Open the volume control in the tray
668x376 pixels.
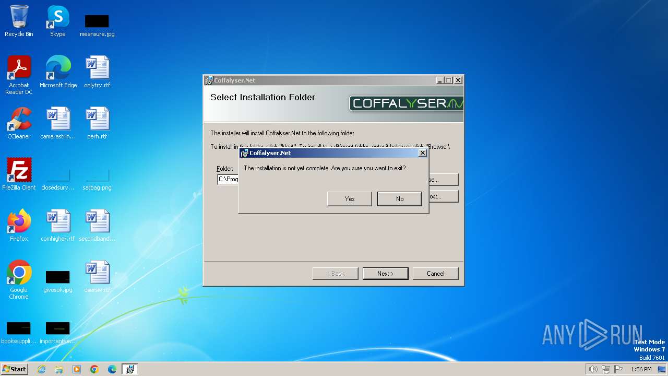pyautogui.click(x=593, y=369)
